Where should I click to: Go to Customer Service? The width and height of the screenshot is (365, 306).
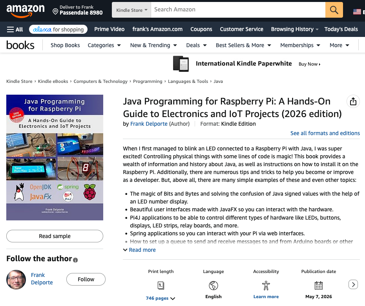click(241, 29)
